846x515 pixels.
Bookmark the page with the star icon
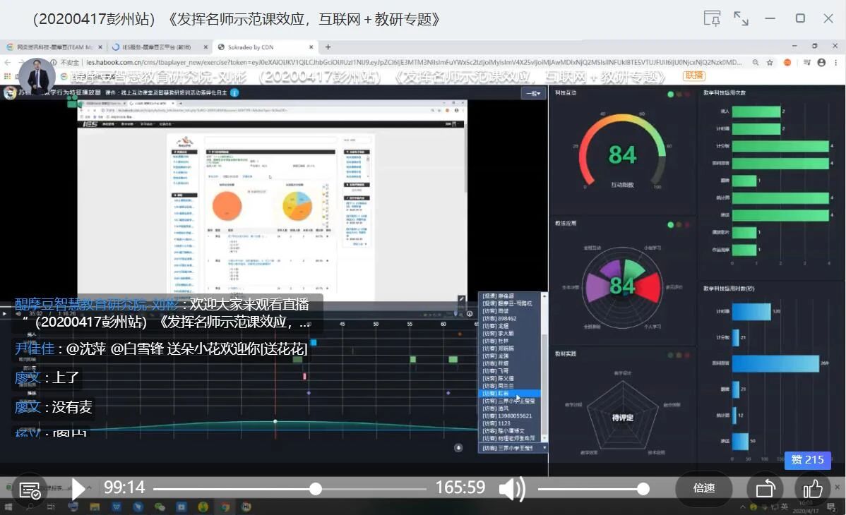(x=770, y=62)
